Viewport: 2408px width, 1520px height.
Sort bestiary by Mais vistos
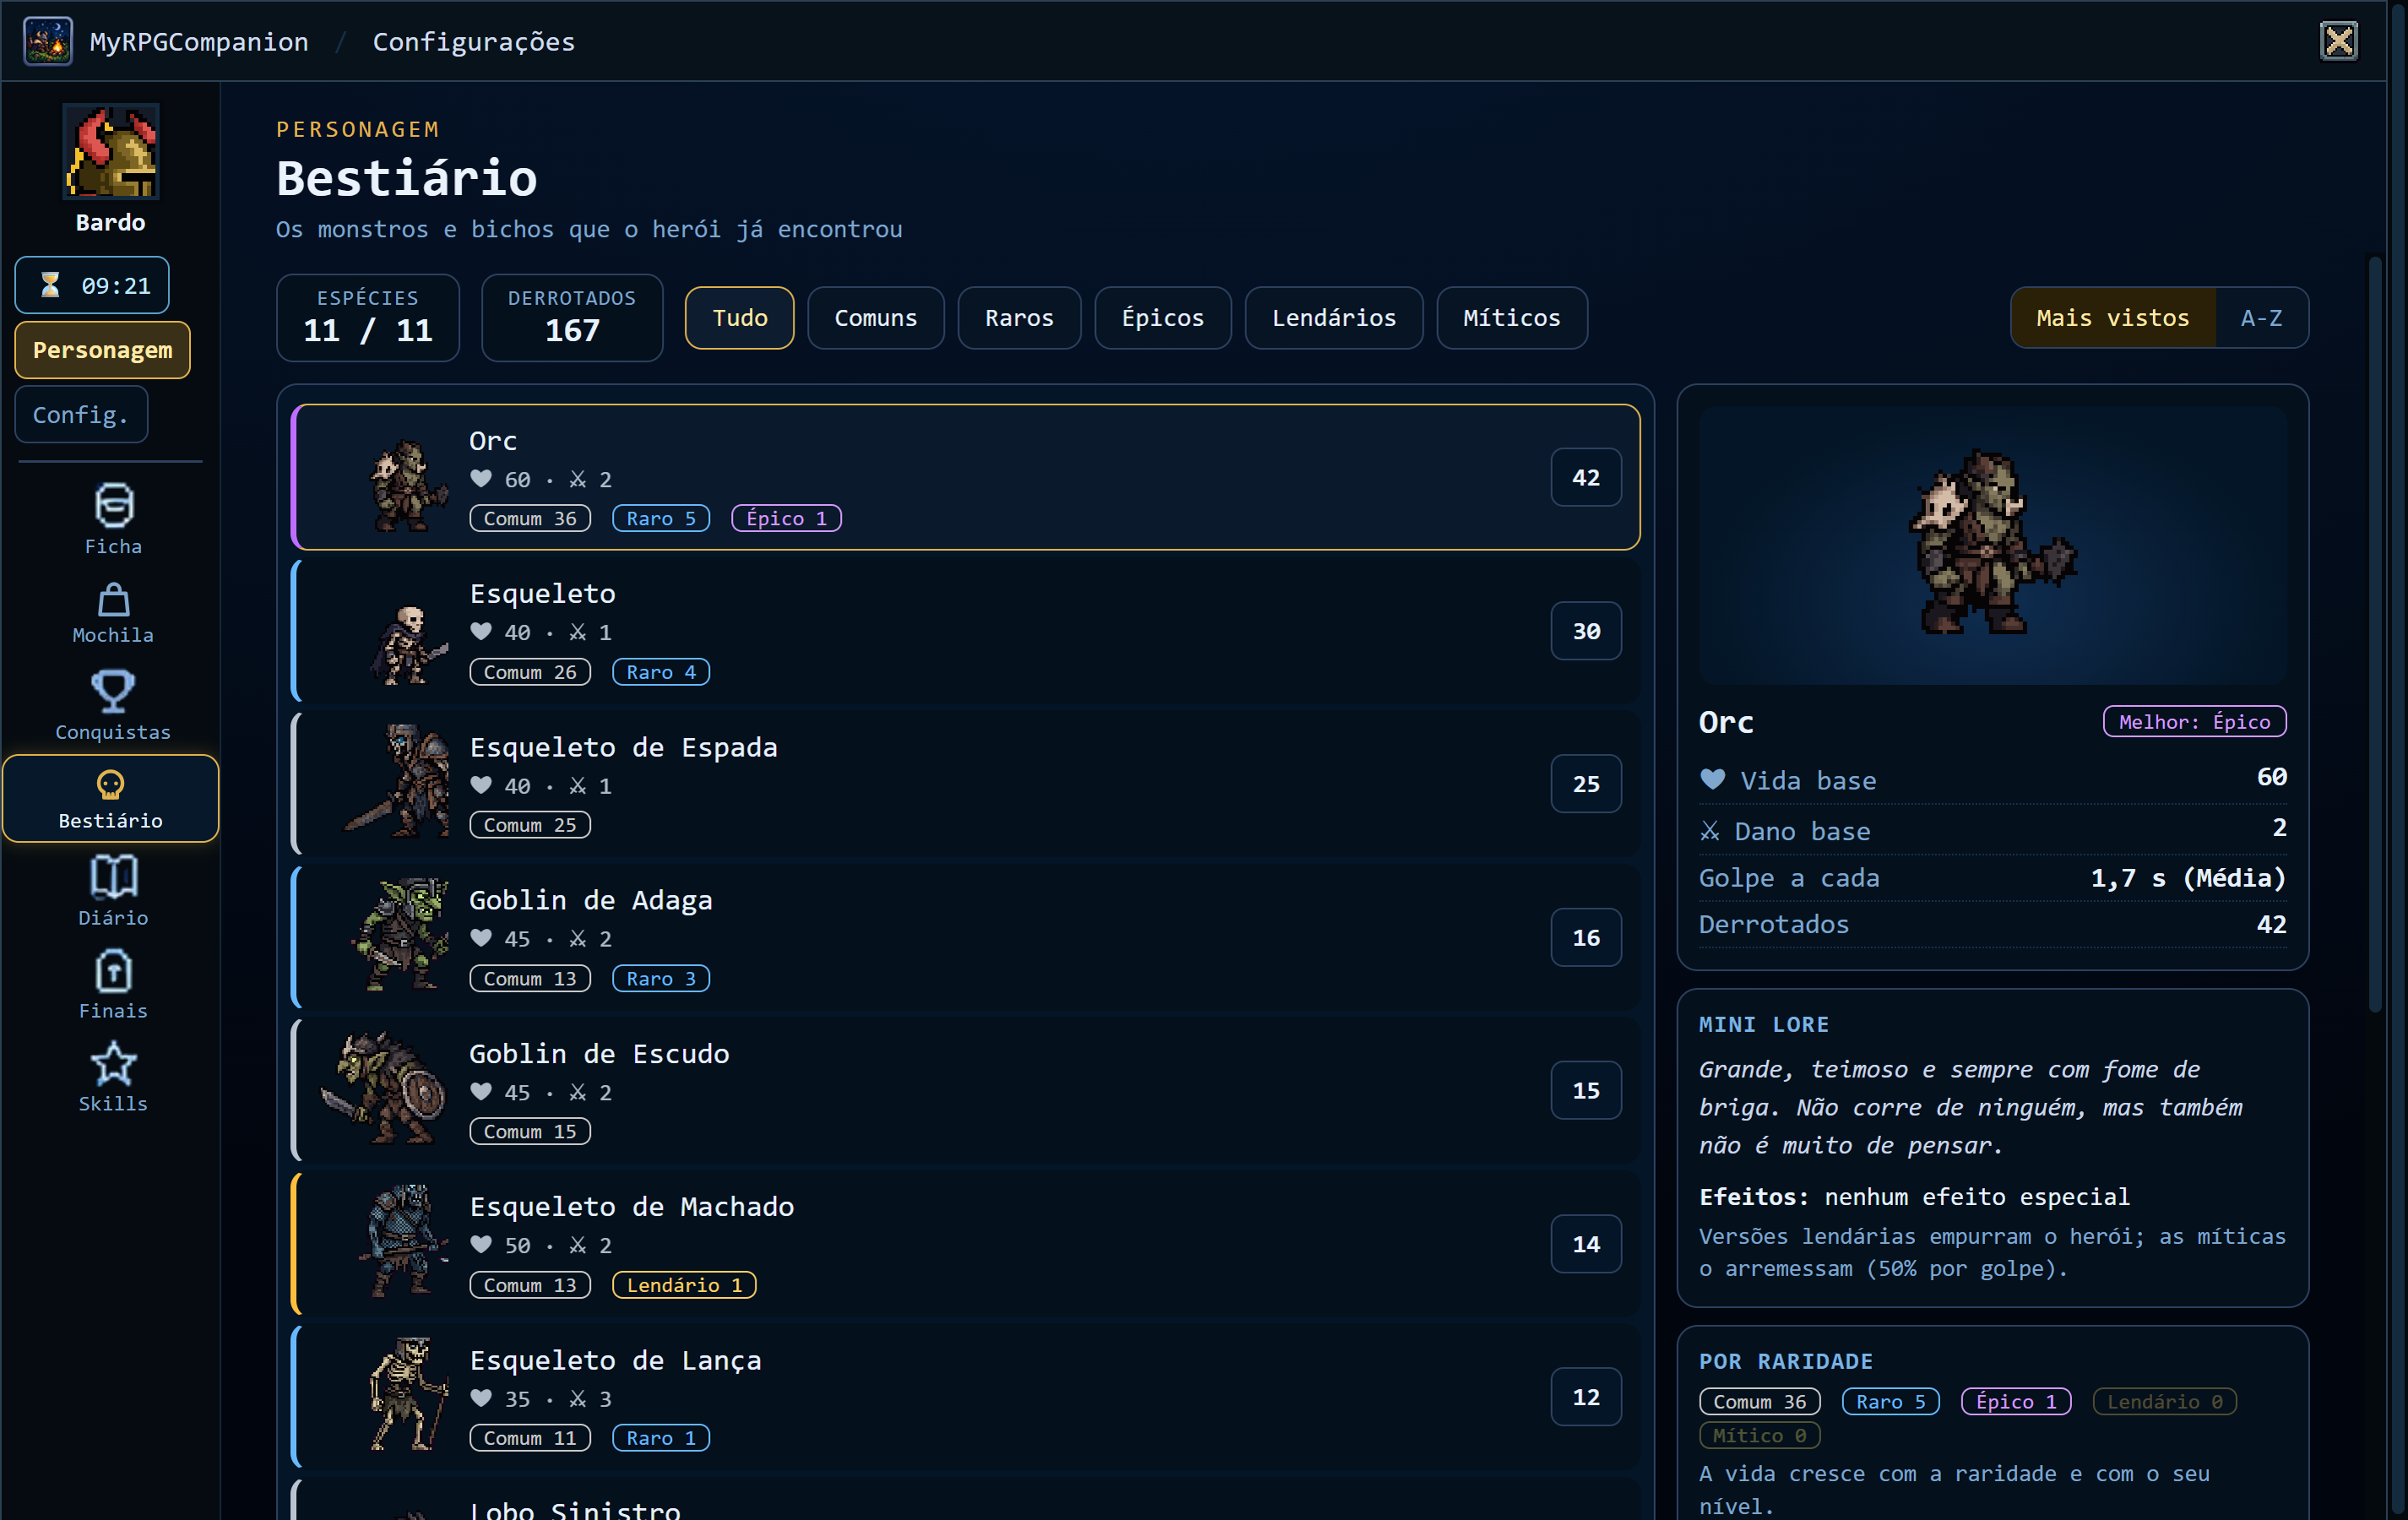point(2113,318)
